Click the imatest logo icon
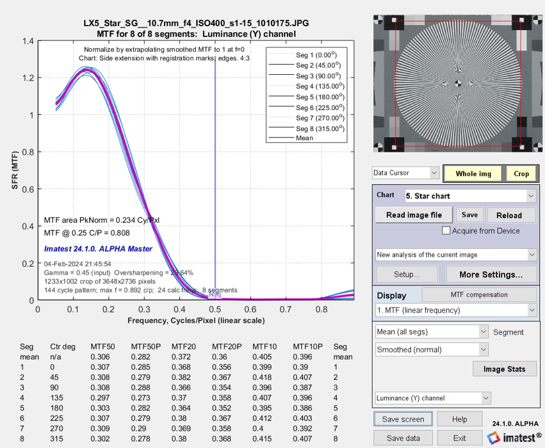This screenshot has width=545, height=448. pyautogui.click(x=493, y=438)
